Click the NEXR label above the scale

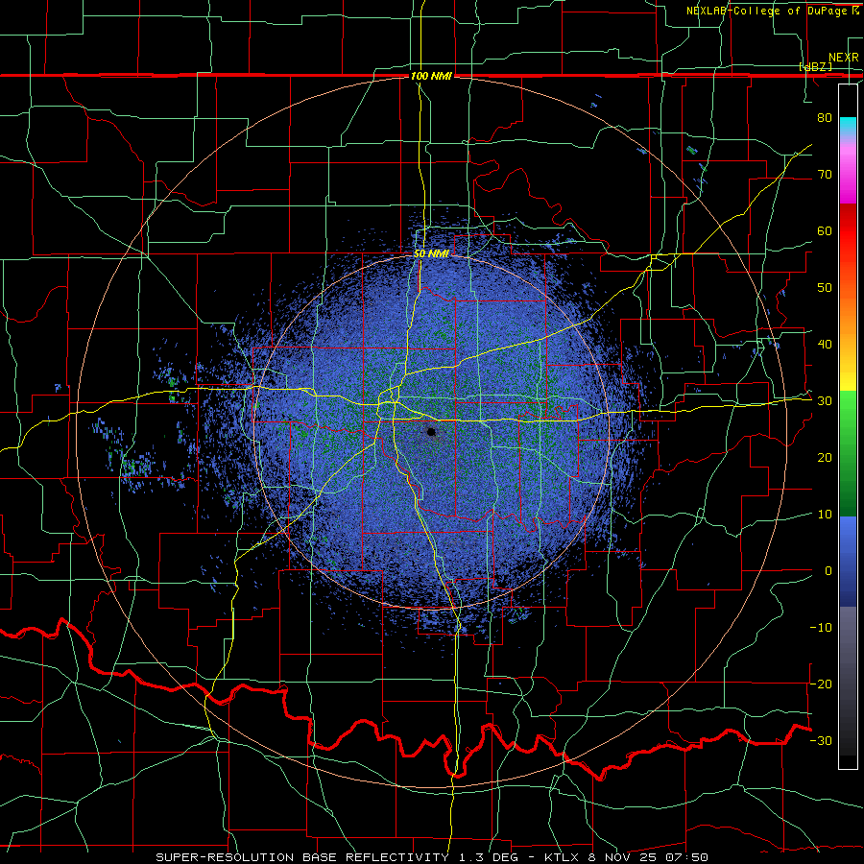coord(843,58)
